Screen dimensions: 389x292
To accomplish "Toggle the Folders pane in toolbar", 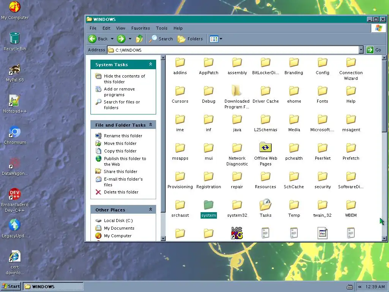I will click(190, 39).
